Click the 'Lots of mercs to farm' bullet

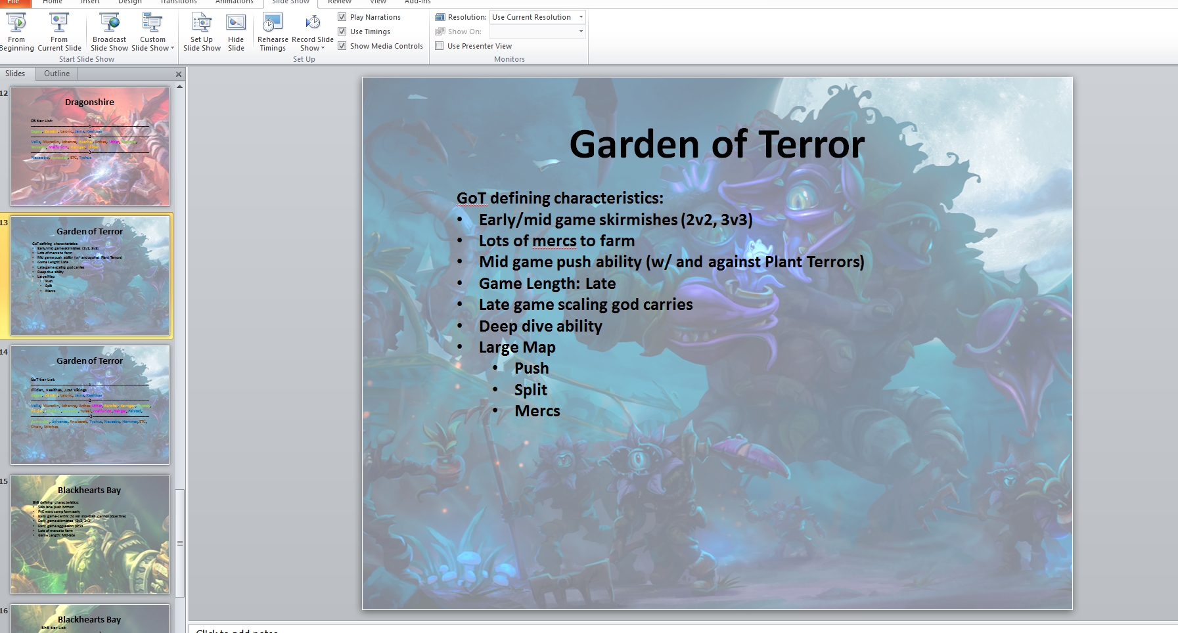(x=556, y=241)
